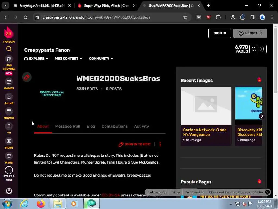The height and width of the screenshot is (209, 278).
Task: Launch Firefox from the taskbar
Action: click(41, 204)
